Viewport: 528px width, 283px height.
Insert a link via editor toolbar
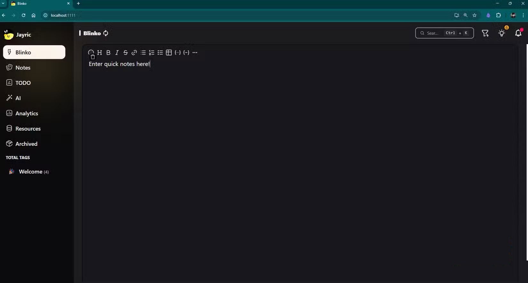pyautogui.click(x=134, y=53)
